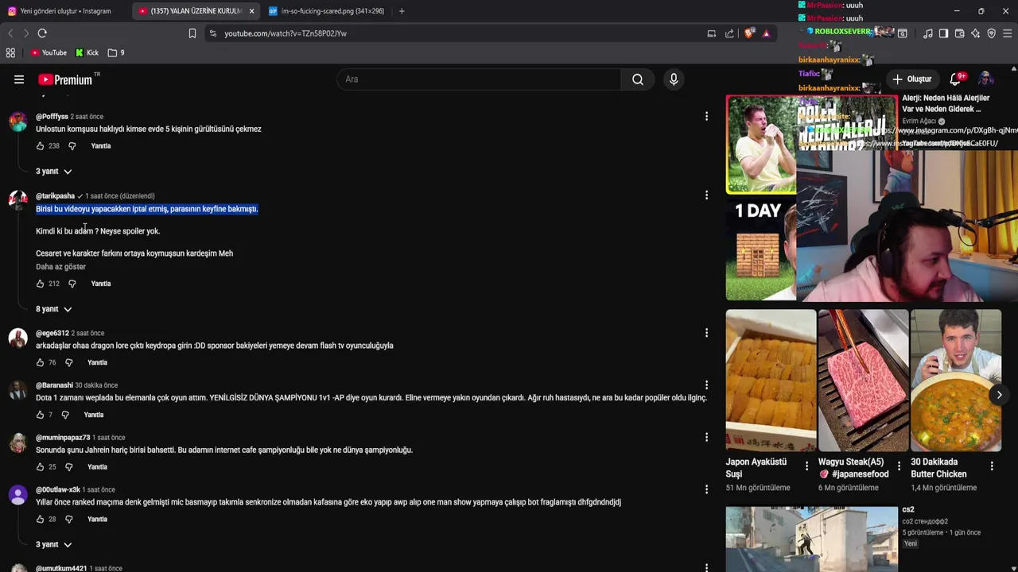Open Leo AI sparkle icon
1018x572 pixels.
(x=975, y=33)
